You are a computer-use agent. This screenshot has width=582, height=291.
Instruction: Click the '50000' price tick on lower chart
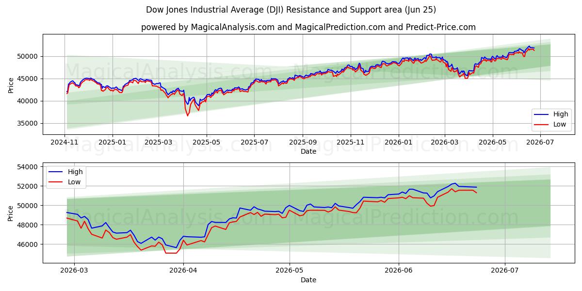pyautogui.click(x=29, y=206)
